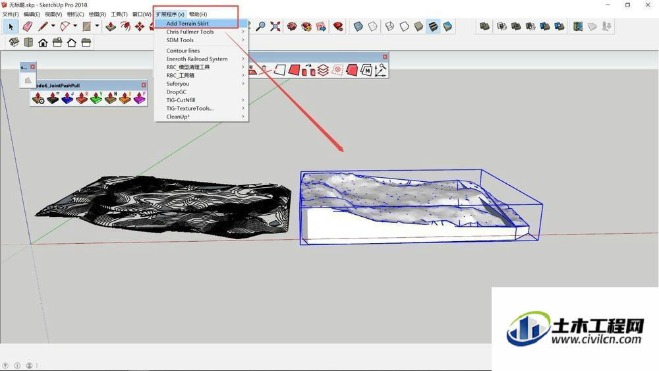Expand the TIG-CutNfill submenu
The width and height of the screenshot is (659, 371).
coord(201,100)
